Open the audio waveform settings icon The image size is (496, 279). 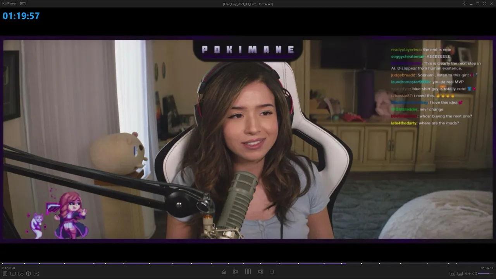pos(468,274)
